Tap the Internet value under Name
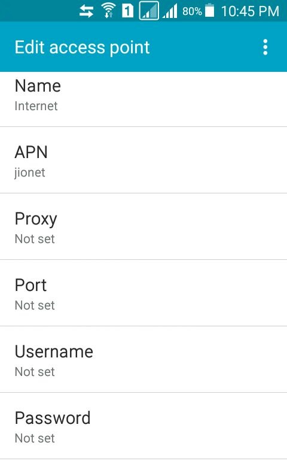Viewport: 287px width, 461px height. pyautogui.click(x=36, y=106)
